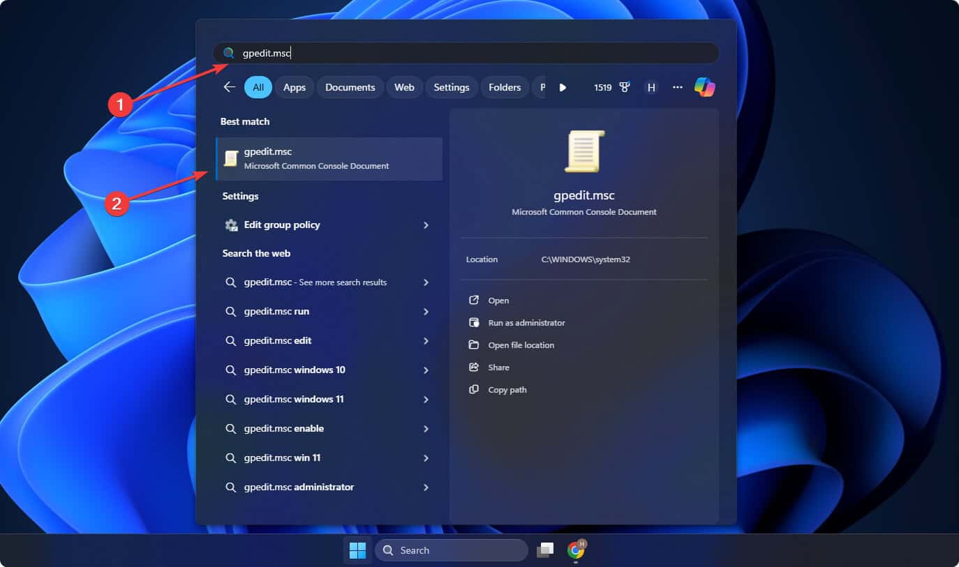The width and height of the screenshot is (959, 567).
Task: Switch to the Web filter tab
Action: 404,87
